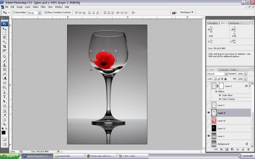Select the Magic Wand tool
The image size is (255, 159).
pyautogui.click(x=4, y=42)
